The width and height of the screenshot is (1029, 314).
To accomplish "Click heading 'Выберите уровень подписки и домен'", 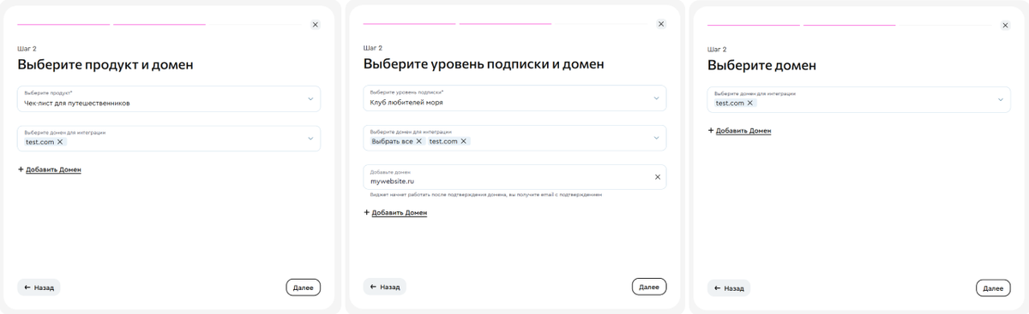I will click(484, 64).
